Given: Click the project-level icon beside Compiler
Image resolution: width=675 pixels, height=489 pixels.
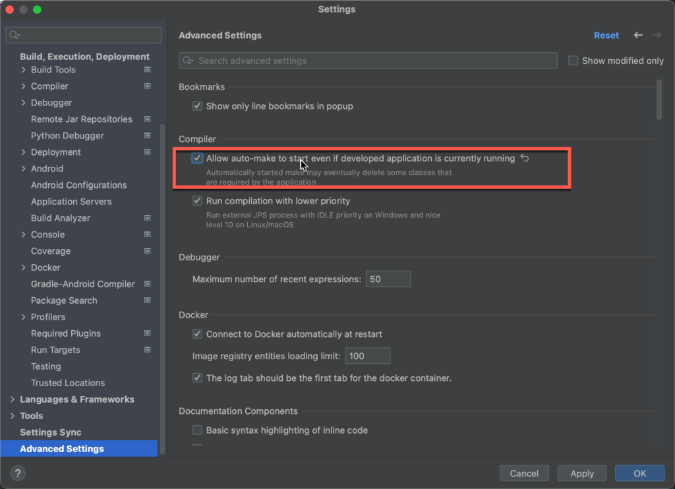Looking at the screenshot, I should pos(147,86).
